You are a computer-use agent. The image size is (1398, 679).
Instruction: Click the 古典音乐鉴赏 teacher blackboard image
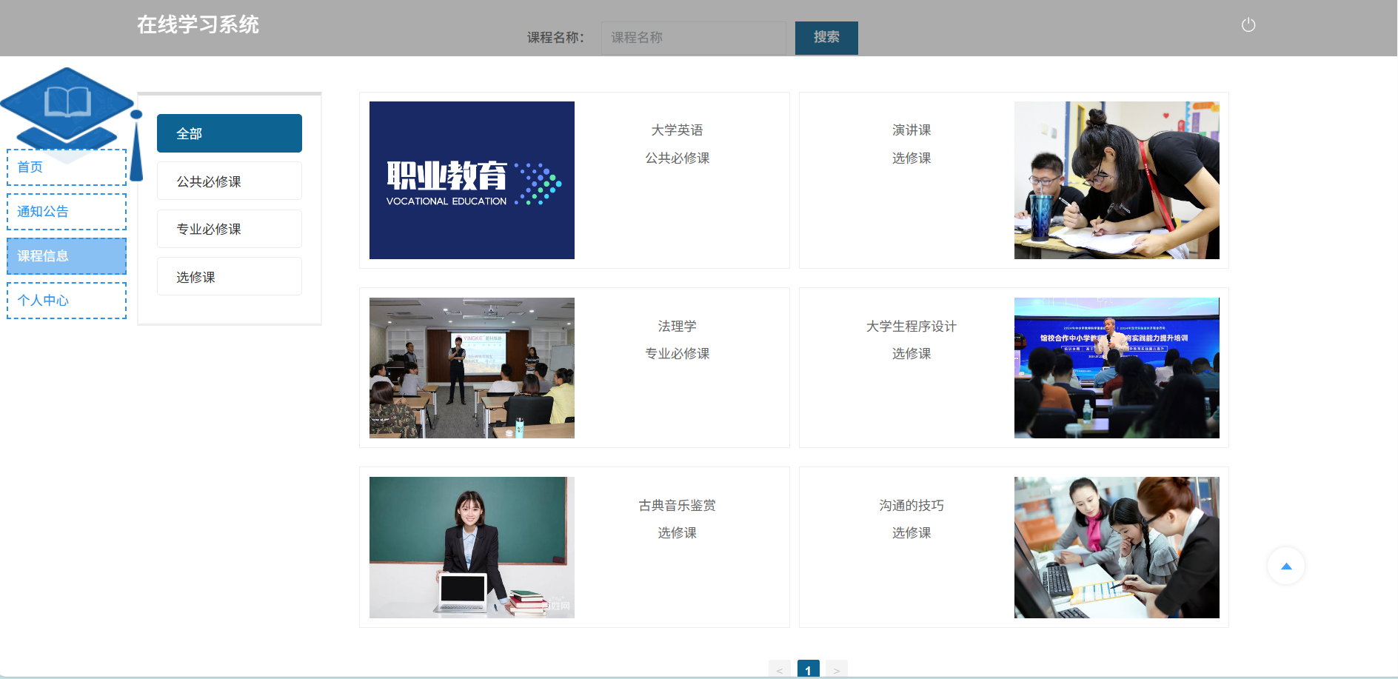click(x=472, y=547)
